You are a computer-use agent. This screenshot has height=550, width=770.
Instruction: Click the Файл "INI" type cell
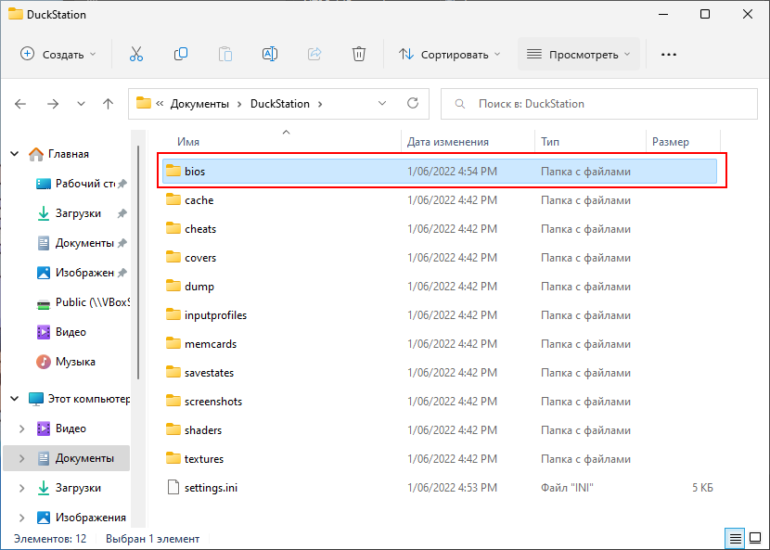coord(567,488)
